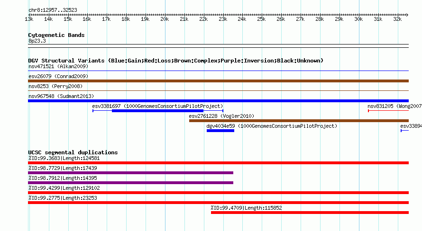Click the 8p23.3 cytogenetic band track line
Image resolution: width=422 pixels, height=231 pixels.
pyautogui.click(x=218, y=46)
